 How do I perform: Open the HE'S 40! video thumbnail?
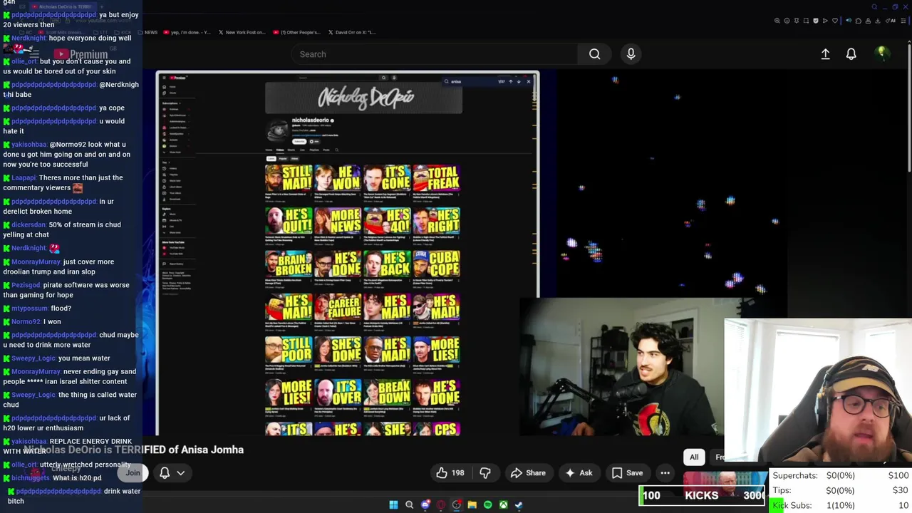387,221
